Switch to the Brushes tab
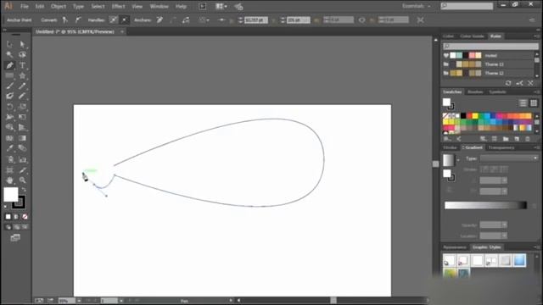The width and height of the screenshot is (543, 305). (x=475, y=92)
